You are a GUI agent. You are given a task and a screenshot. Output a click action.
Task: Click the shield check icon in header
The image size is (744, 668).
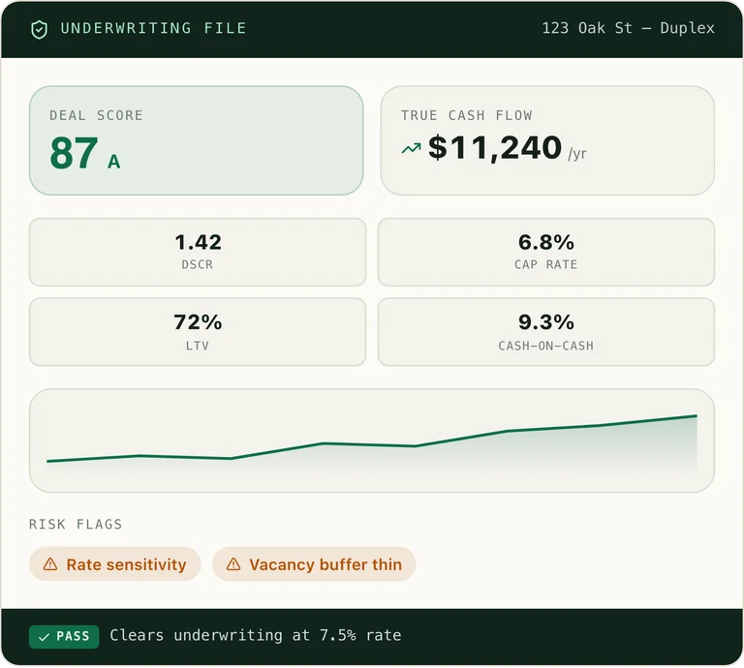(x=40, y=29)
